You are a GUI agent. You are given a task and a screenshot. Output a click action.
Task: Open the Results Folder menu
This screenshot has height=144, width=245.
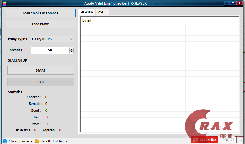pos(52,141)
